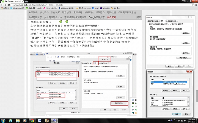Go back to the previous page in Chrome
The image size is (198, 123).
tap(2, 5)
